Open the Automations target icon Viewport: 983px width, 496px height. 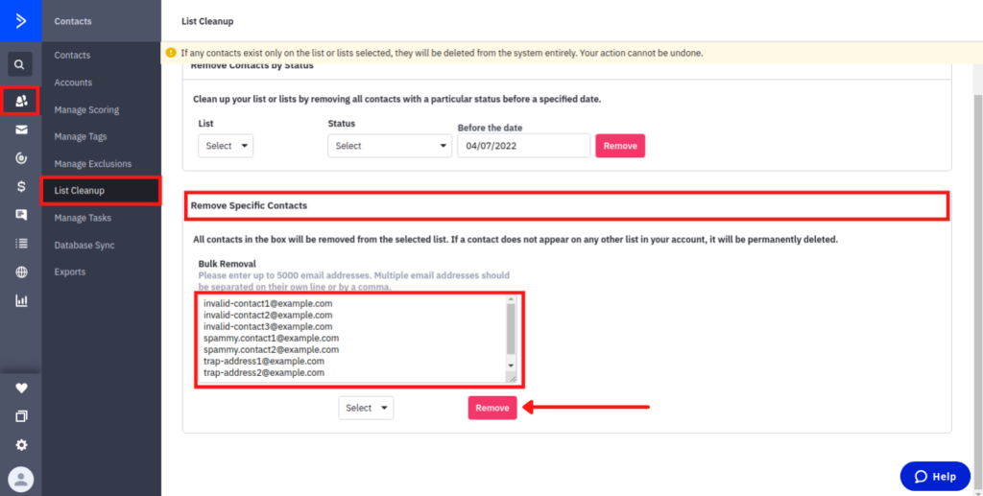(x=21, y=158)
